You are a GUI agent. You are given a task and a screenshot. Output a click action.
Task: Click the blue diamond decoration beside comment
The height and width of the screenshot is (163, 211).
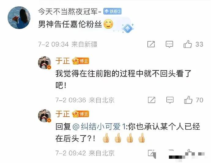point(128,28)
